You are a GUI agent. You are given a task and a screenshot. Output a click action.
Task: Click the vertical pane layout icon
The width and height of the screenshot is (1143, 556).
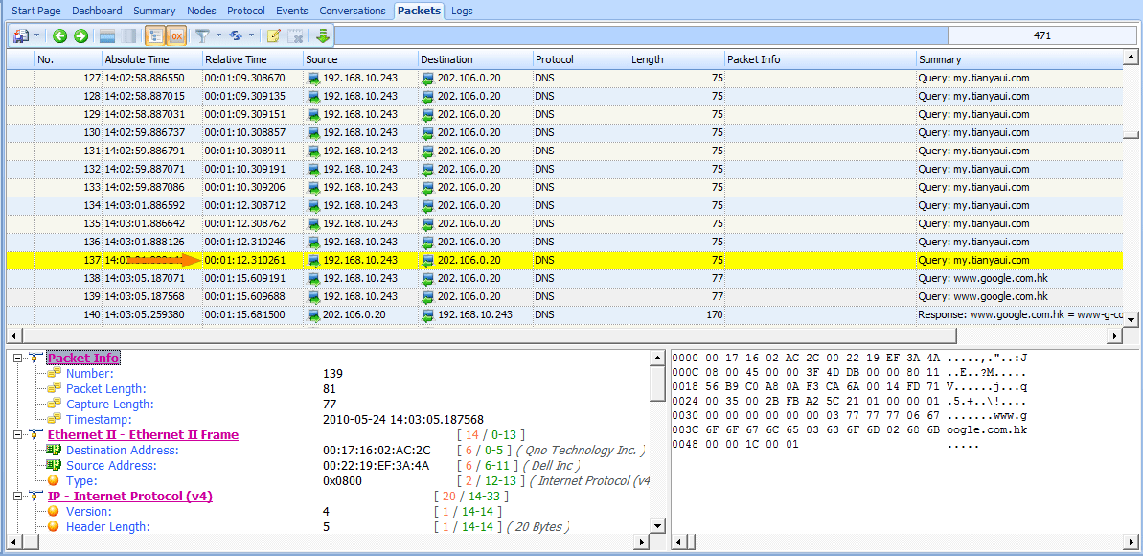(x=127, y=35)
